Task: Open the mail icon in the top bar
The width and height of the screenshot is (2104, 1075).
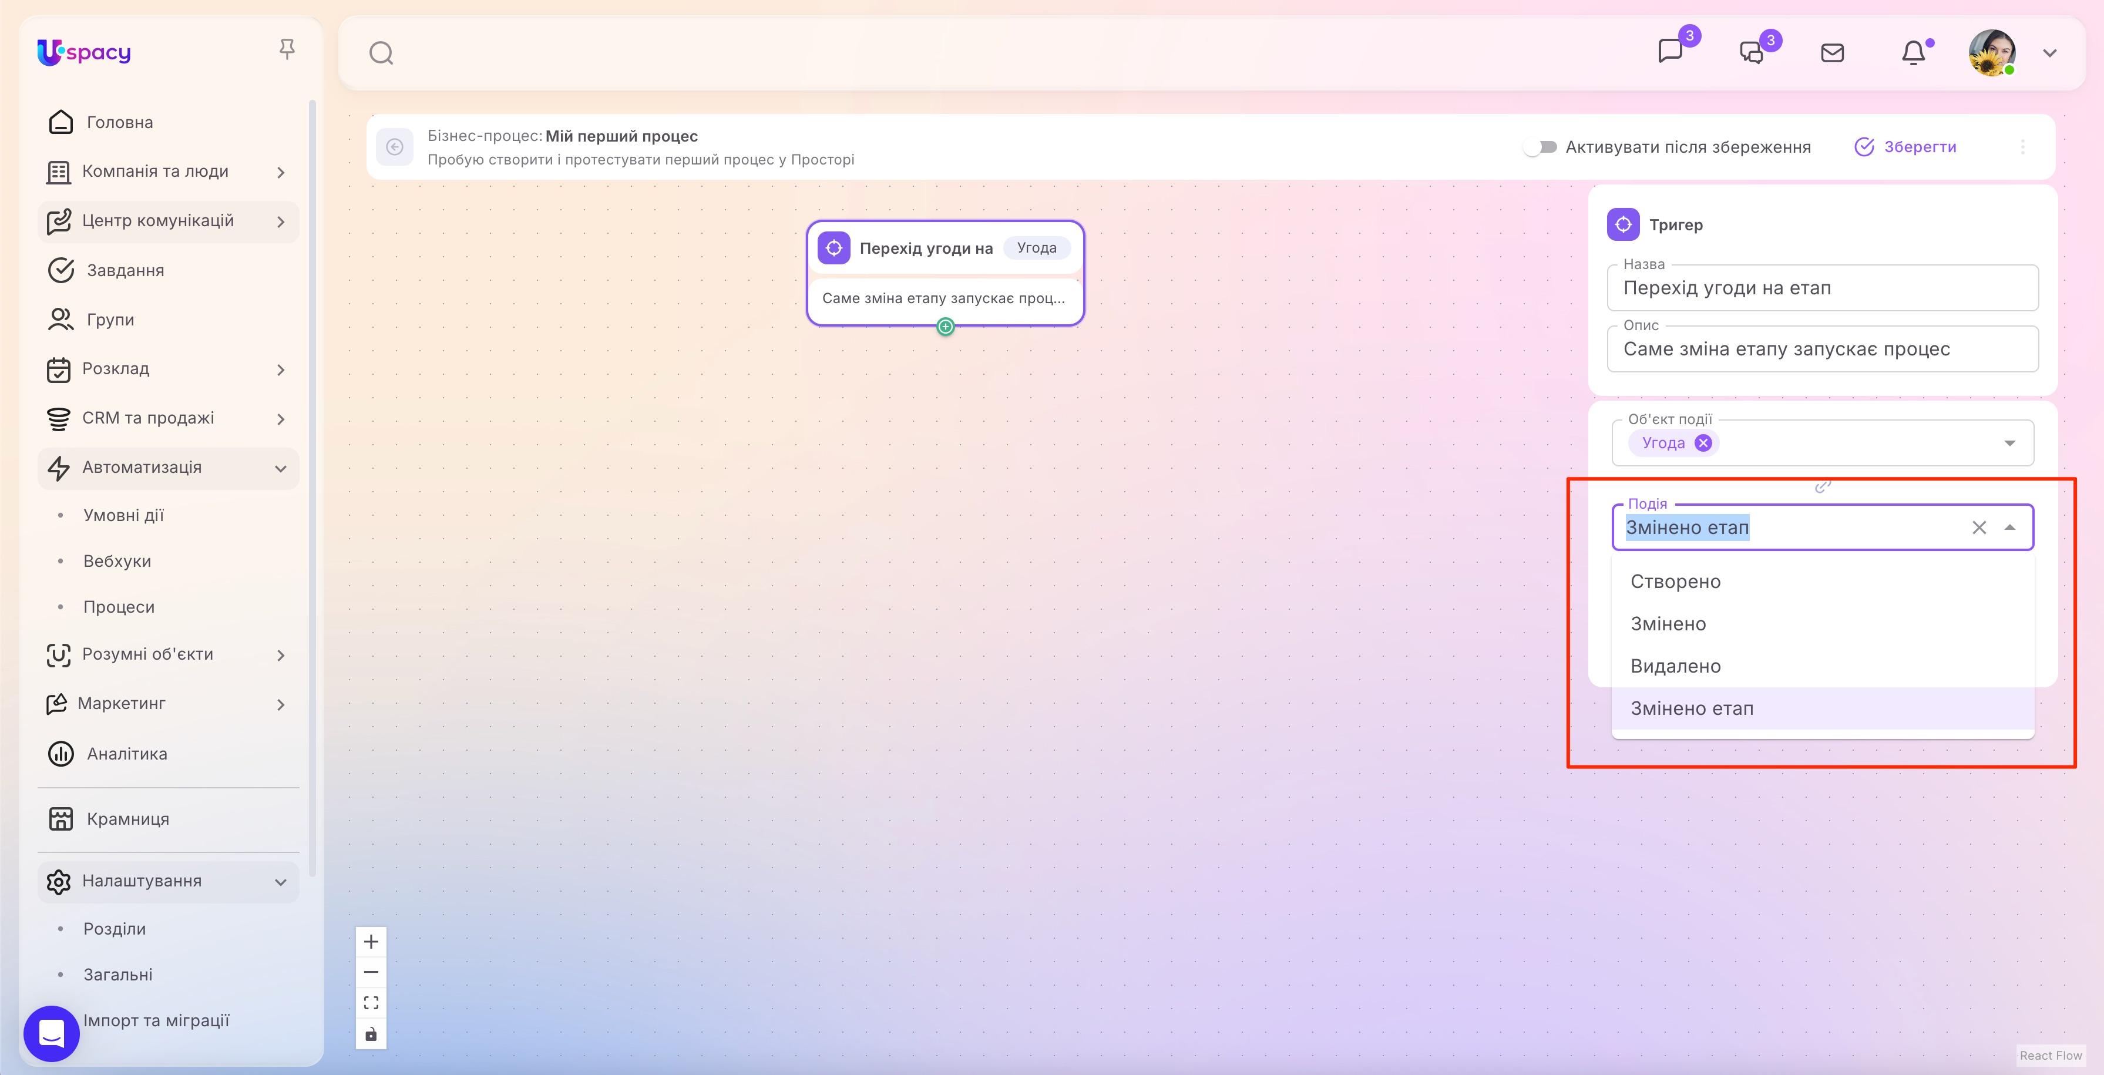Action: (1832, 52)
